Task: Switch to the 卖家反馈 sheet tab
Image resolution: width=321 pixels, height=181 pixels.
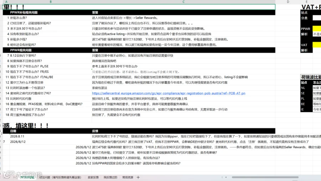Action: coord(93,177)
